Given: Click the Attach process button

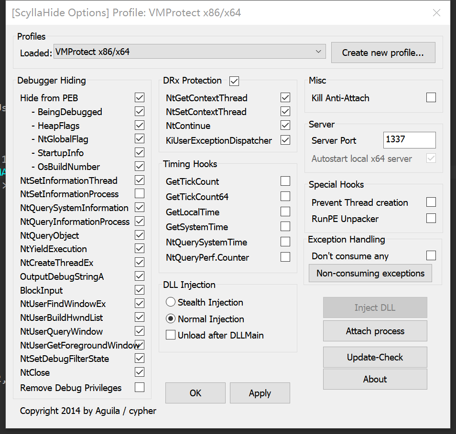Looking at the screenshot, I should coord(375,331).
